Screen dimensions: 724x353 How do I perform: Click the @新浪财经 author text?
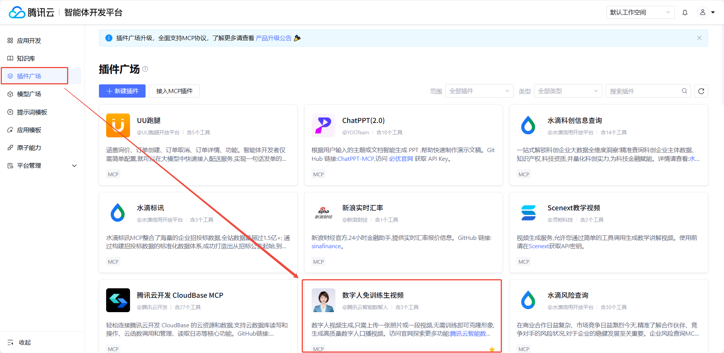coord(355,220)
